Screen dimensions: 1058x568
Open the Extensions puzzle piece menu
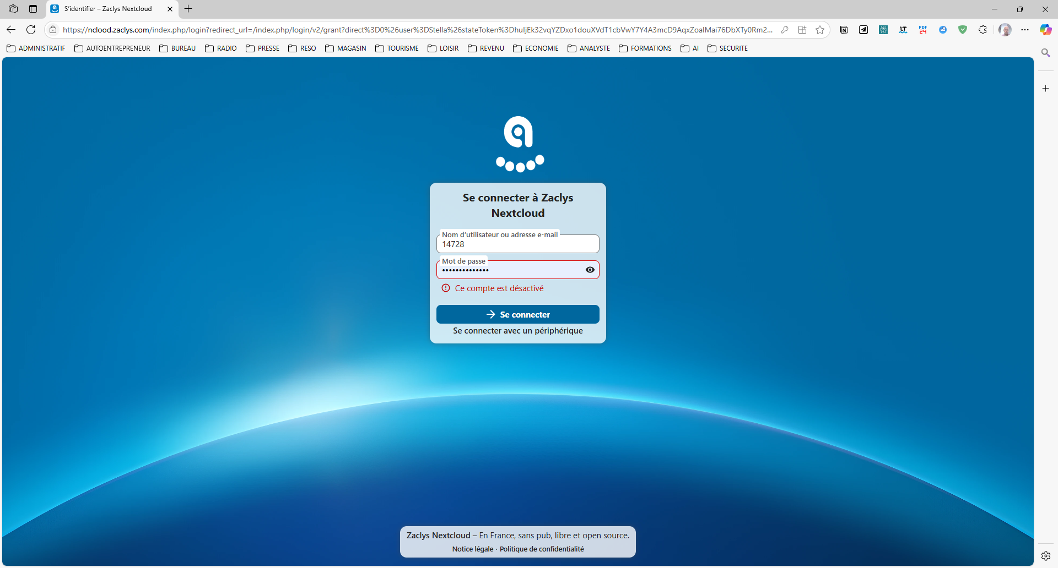983,30
